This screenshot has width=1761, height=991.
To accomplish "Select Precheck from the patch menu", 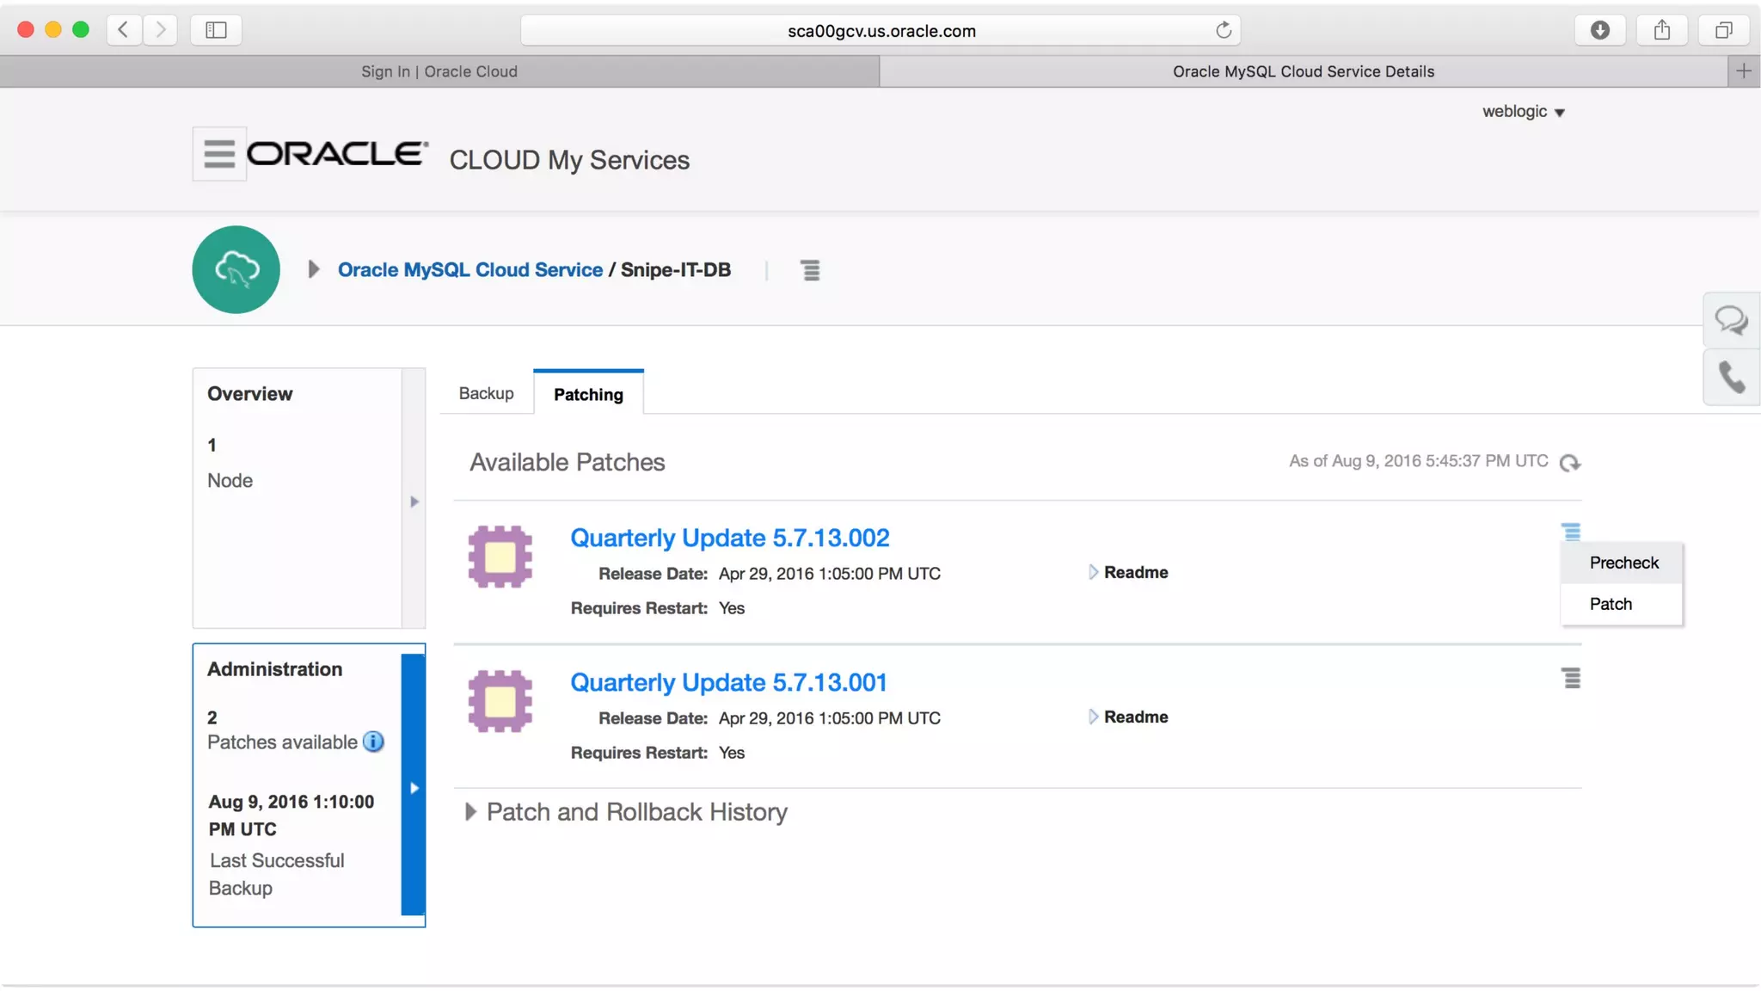I will (x=1623, y=563).
